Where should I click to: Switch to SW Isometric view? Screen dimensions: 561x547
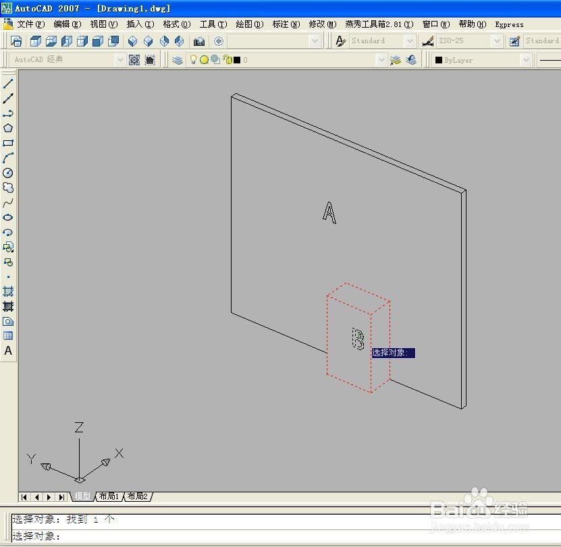coord(132,41)
